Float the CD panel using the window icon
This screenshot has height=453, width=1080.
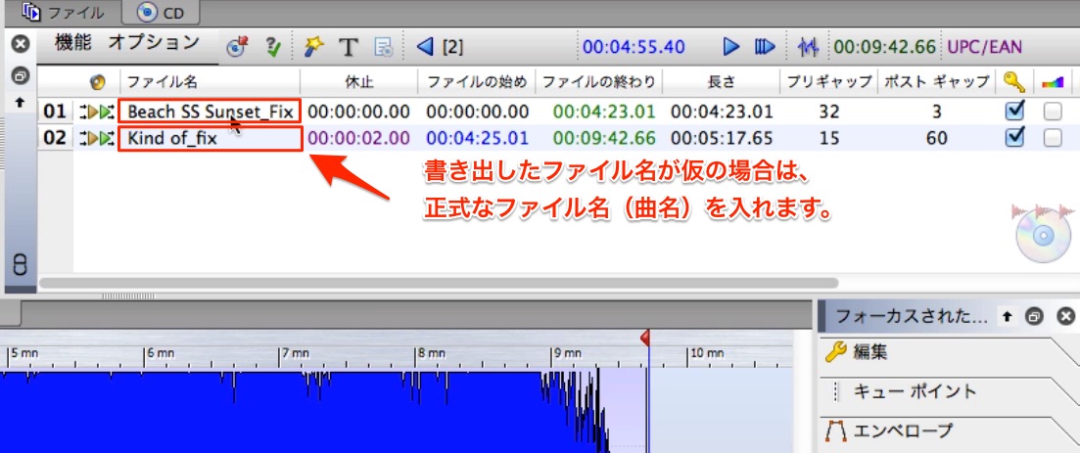point(20,74)
